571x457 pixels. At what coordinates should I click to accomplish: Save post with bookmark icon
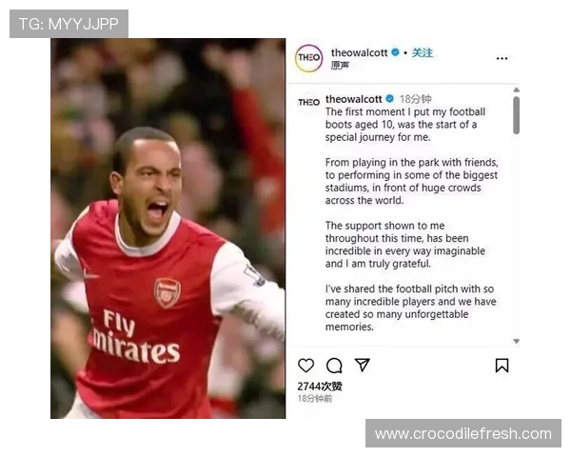[502, 366]
